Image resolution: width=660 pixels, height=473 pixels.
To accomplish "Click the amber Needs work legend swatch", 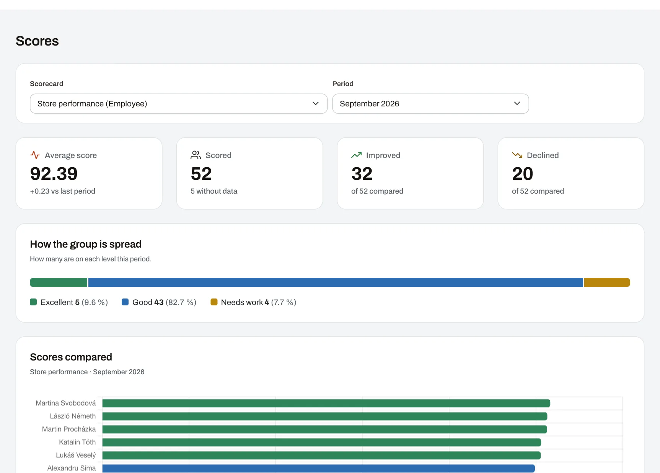I will (x=214, y=302).
